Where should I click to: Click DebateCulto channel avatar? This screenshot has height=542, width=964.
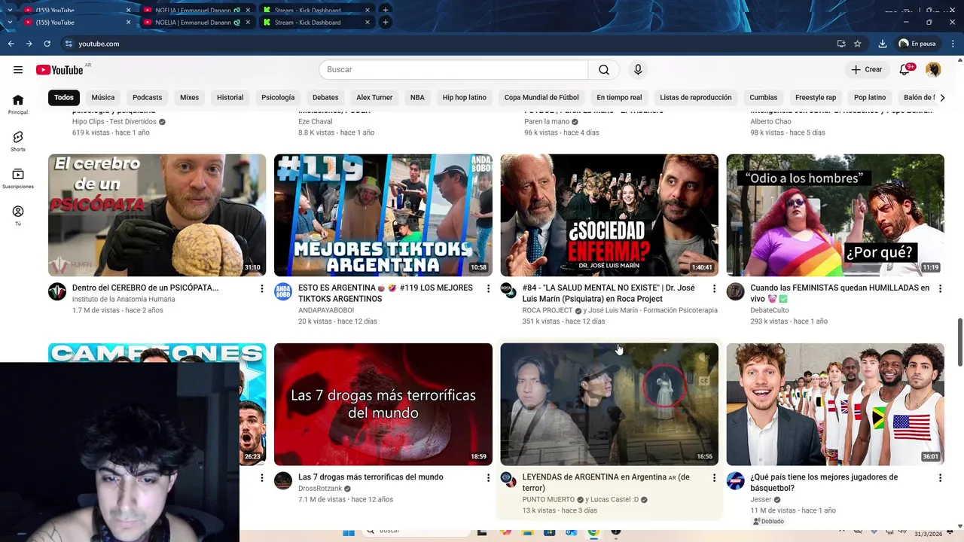(735, 292)
